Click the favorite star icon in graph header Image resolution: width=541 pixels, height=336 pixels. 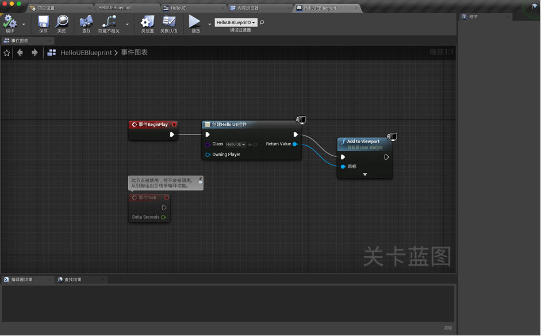[6, 53]
